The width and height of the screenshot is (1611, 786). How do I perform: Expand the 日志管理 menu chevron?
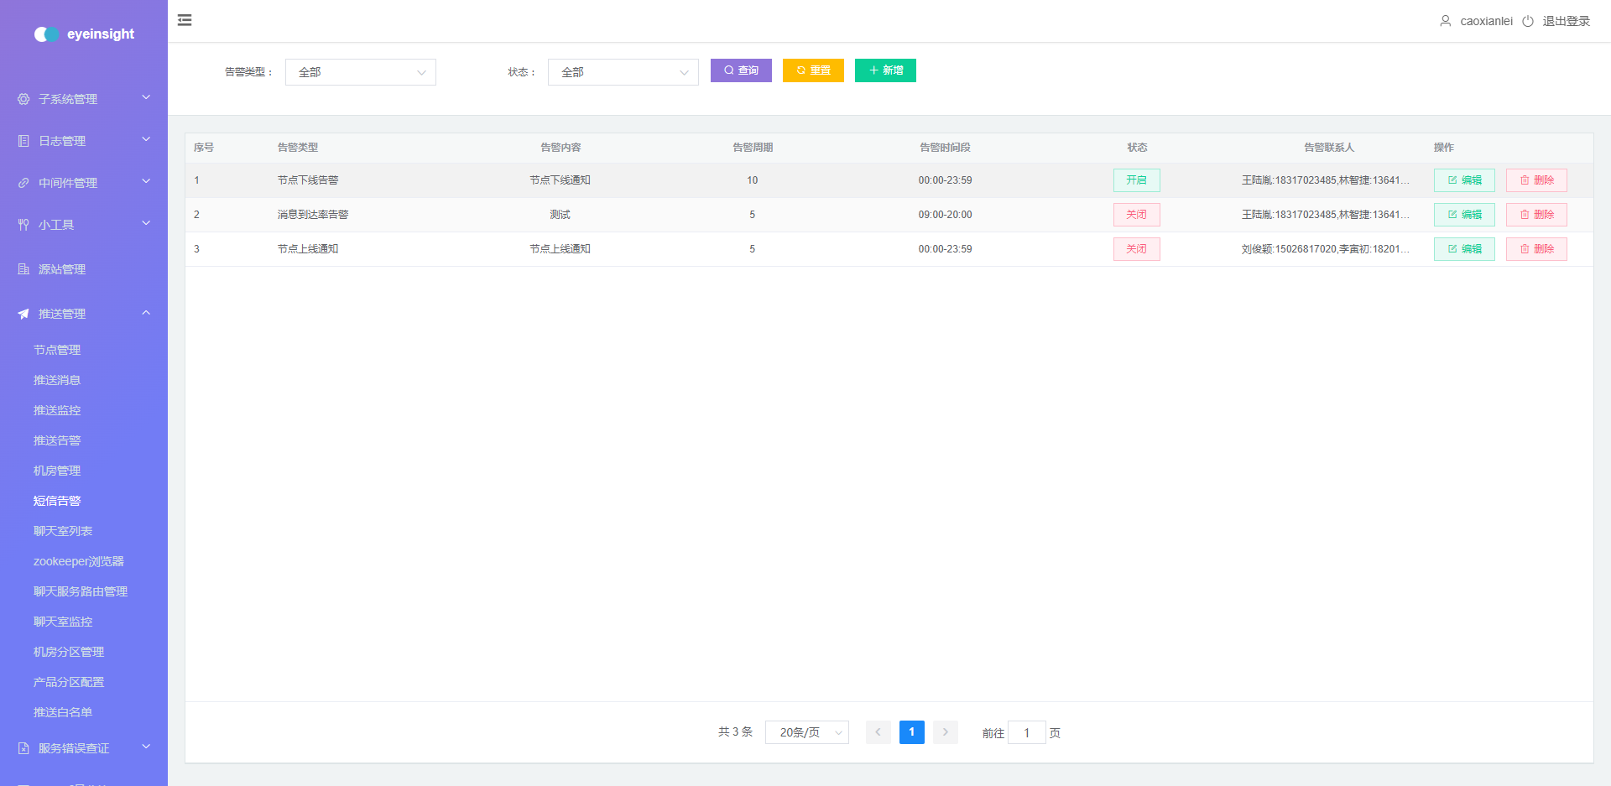(x=146, y=140)
